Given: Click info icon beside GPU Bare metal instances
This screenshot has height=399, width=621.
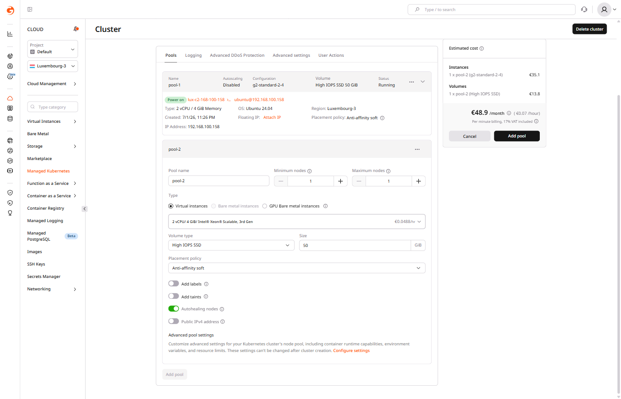Looking at the screenshot, I should pos(326,206).
